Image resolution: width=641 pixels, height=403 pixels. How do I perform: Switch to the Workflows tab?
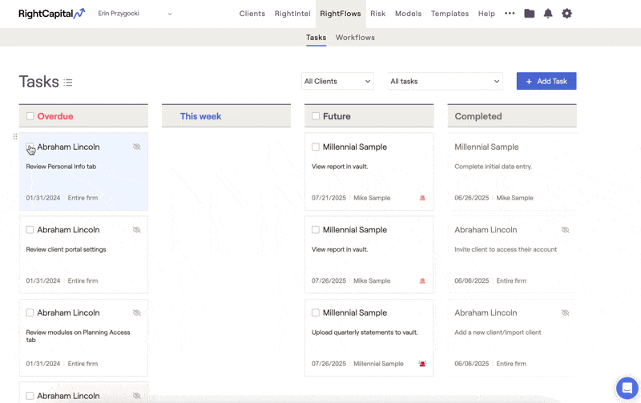click(355, 38)
